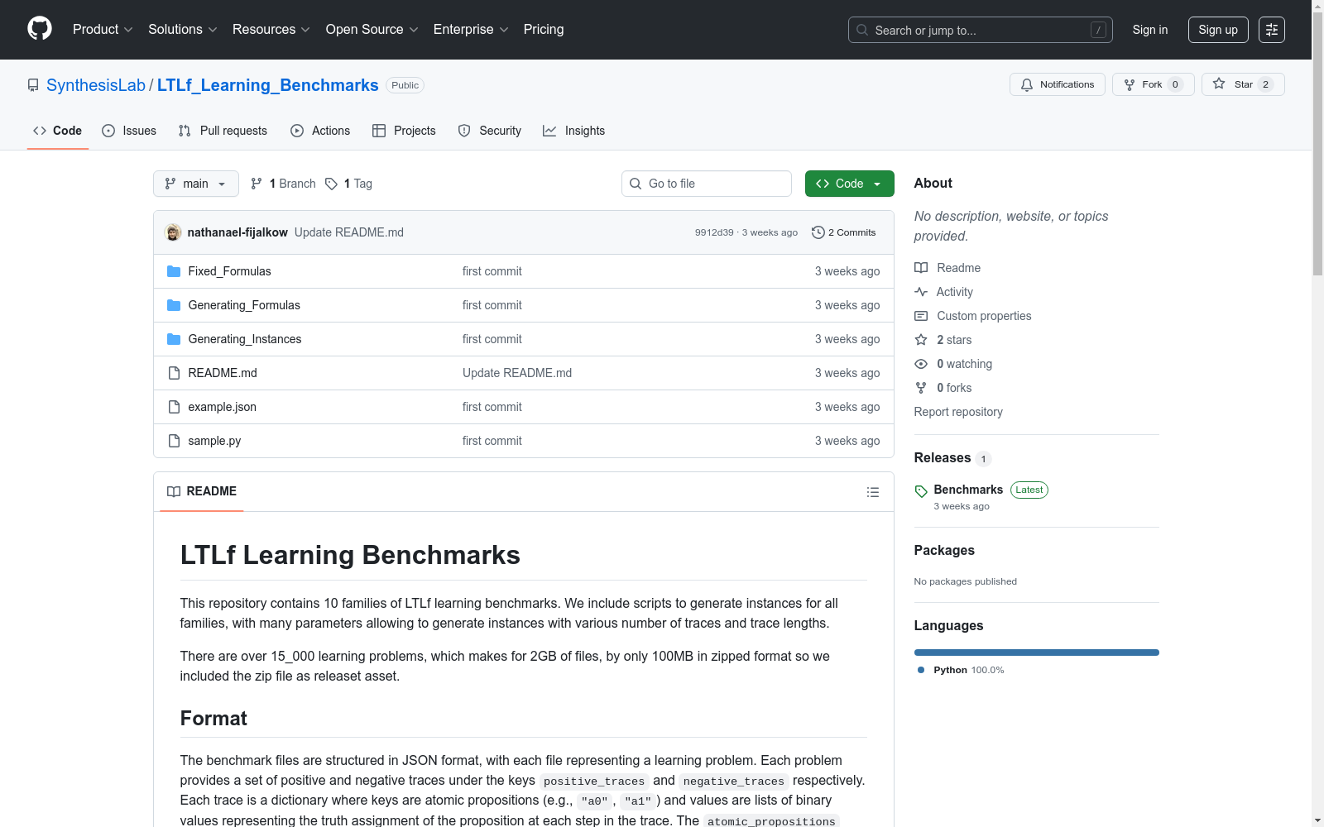Click the Python language blue dot
Viewport: 1324px width, 827px height.
(x=921, y=670)
